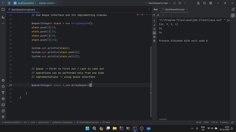Viewport: 236px width, 132px height.
Task: Go to next highlighted error arrow in editor
Action: 150,15
